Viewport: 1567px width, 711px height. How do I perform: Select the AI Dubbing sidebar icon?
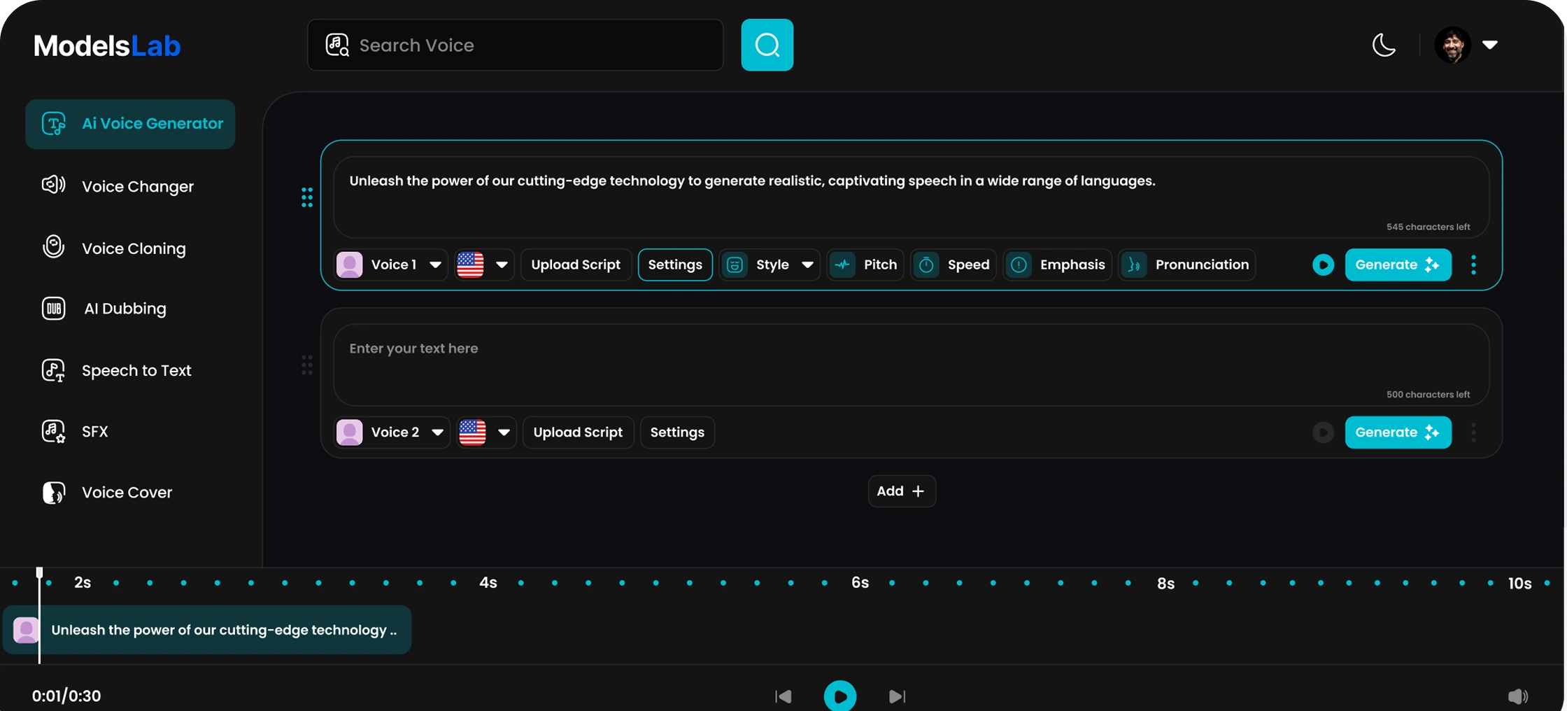pyautogui.click(x=54, y=309)
